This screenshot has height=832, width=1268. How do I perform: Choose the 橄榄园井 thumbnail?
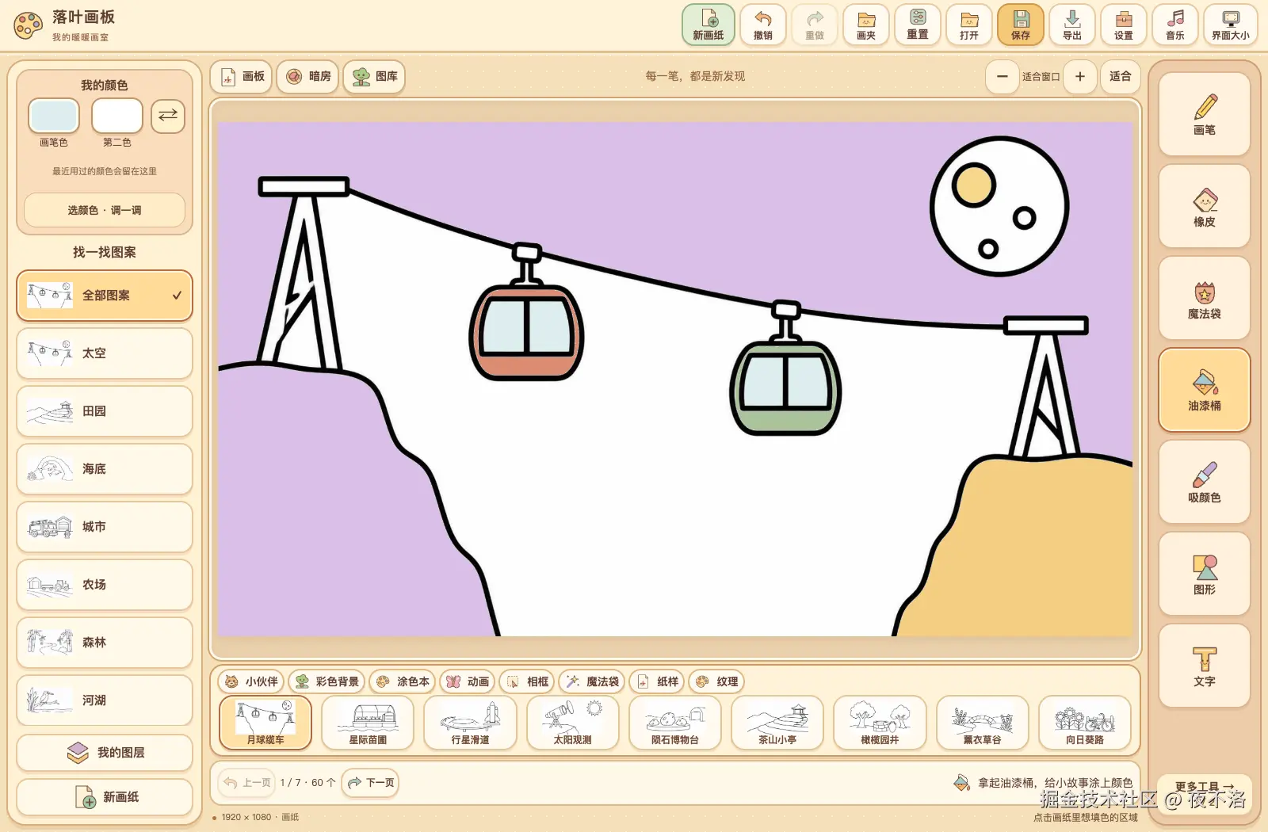point(880,723)
